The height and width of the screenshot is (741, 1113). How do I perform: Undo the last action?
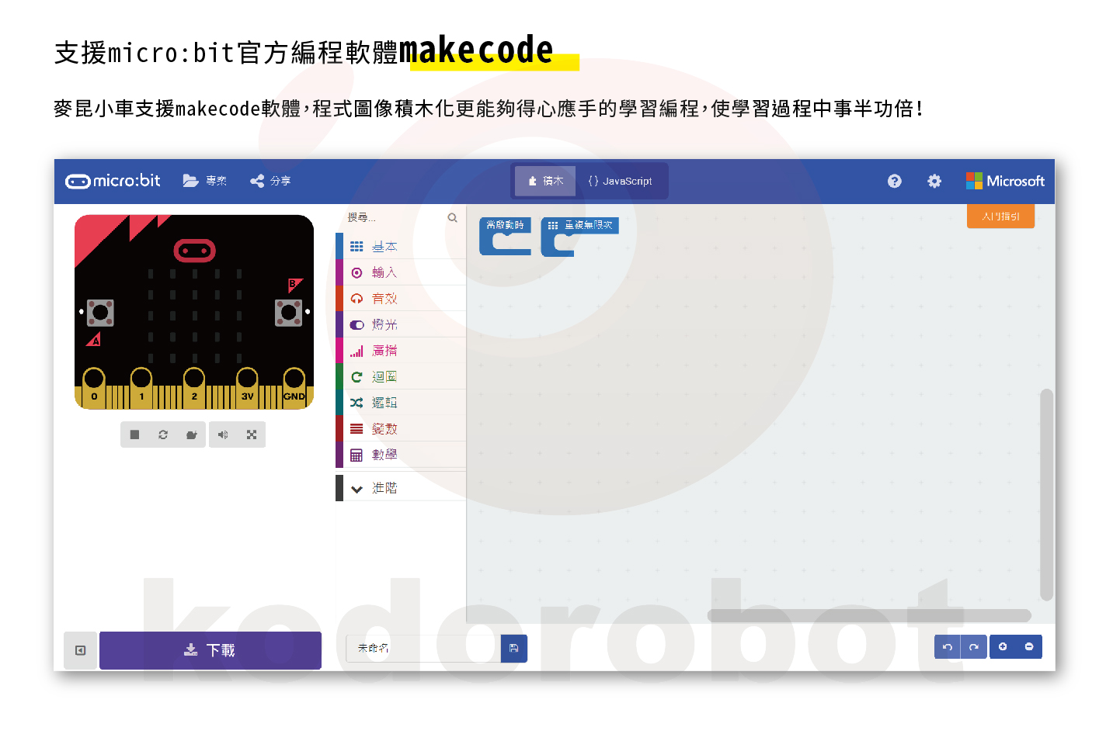948,647
